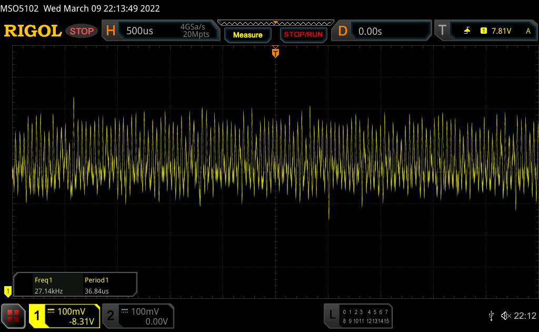Click the STOP/RUN button
This screenshot has width=539, height=332.
click(x=303, y=35)
